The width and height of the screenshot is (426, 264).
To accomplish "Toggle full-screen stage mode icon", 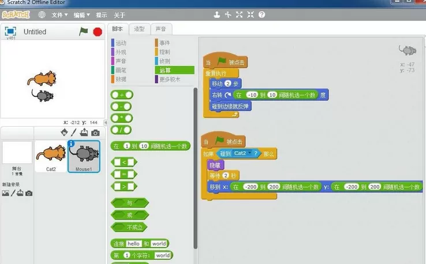I will tap(10, 32).
